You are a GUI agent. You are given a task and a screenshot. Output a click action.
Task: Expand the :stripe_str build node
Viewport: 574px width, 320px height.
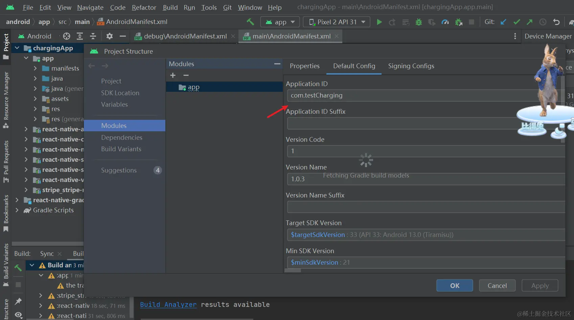pos(41,295)
